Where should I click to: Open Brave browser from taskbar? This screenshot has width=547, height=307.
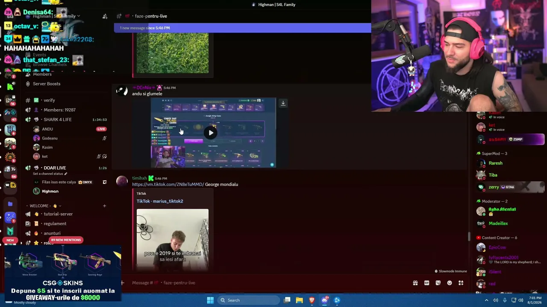pyautogui.click(x=312, y=300)
